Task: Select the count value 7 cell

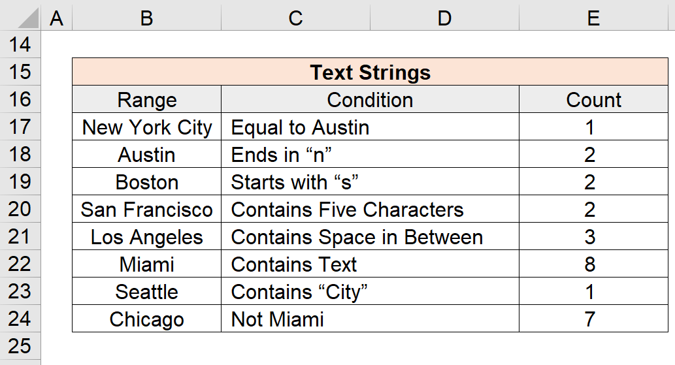Action: tap(593, 319)
